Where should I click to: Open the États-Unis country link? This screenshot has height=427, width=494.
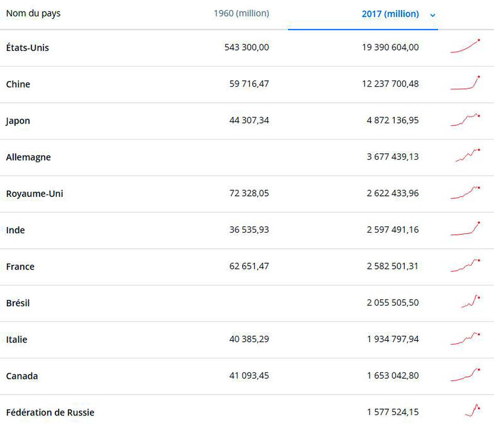coord(27,48)
